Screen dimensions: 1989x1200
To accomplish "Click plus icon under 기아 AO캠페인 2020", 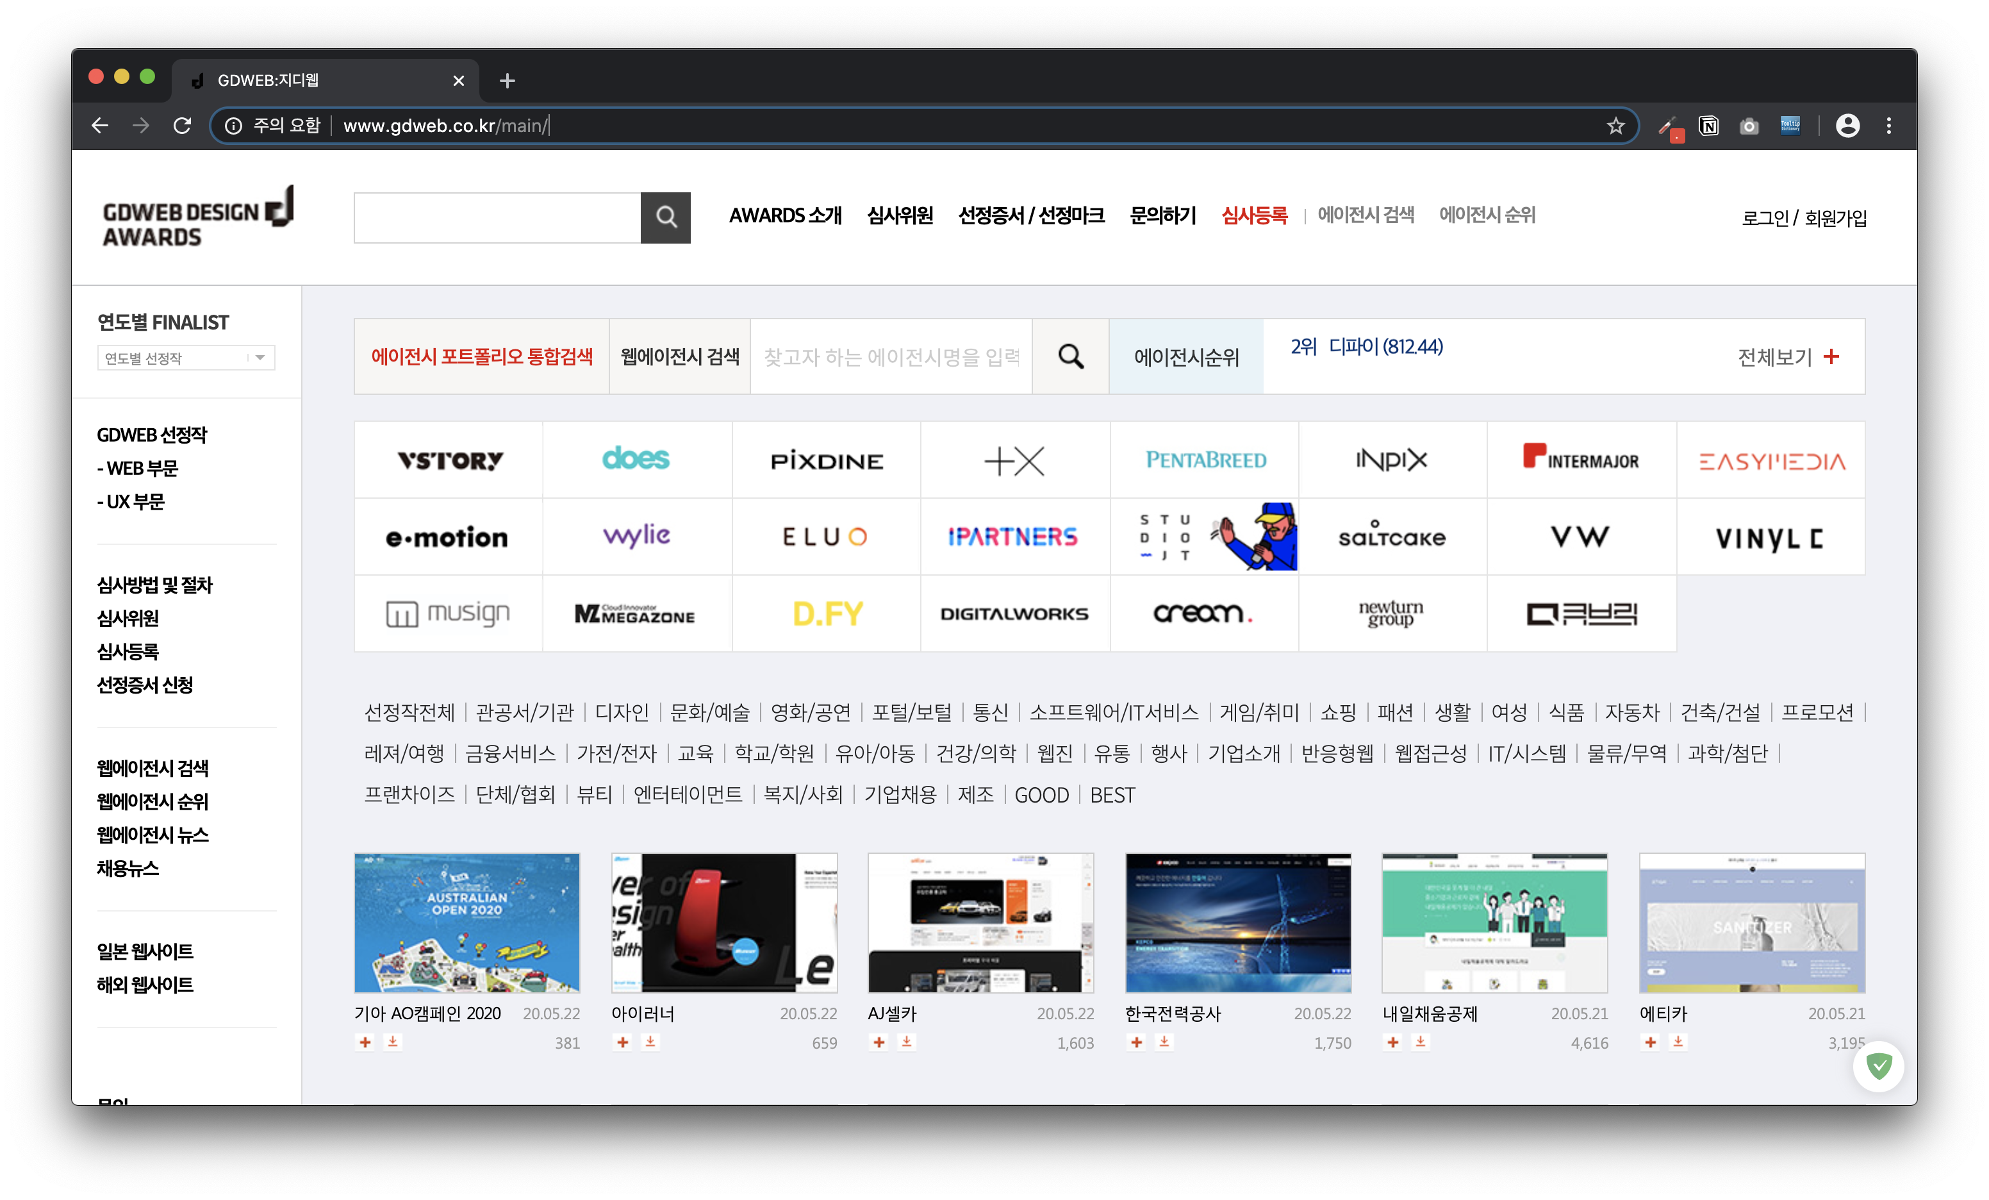I will pyautogui.click(x=365, y=1042).
